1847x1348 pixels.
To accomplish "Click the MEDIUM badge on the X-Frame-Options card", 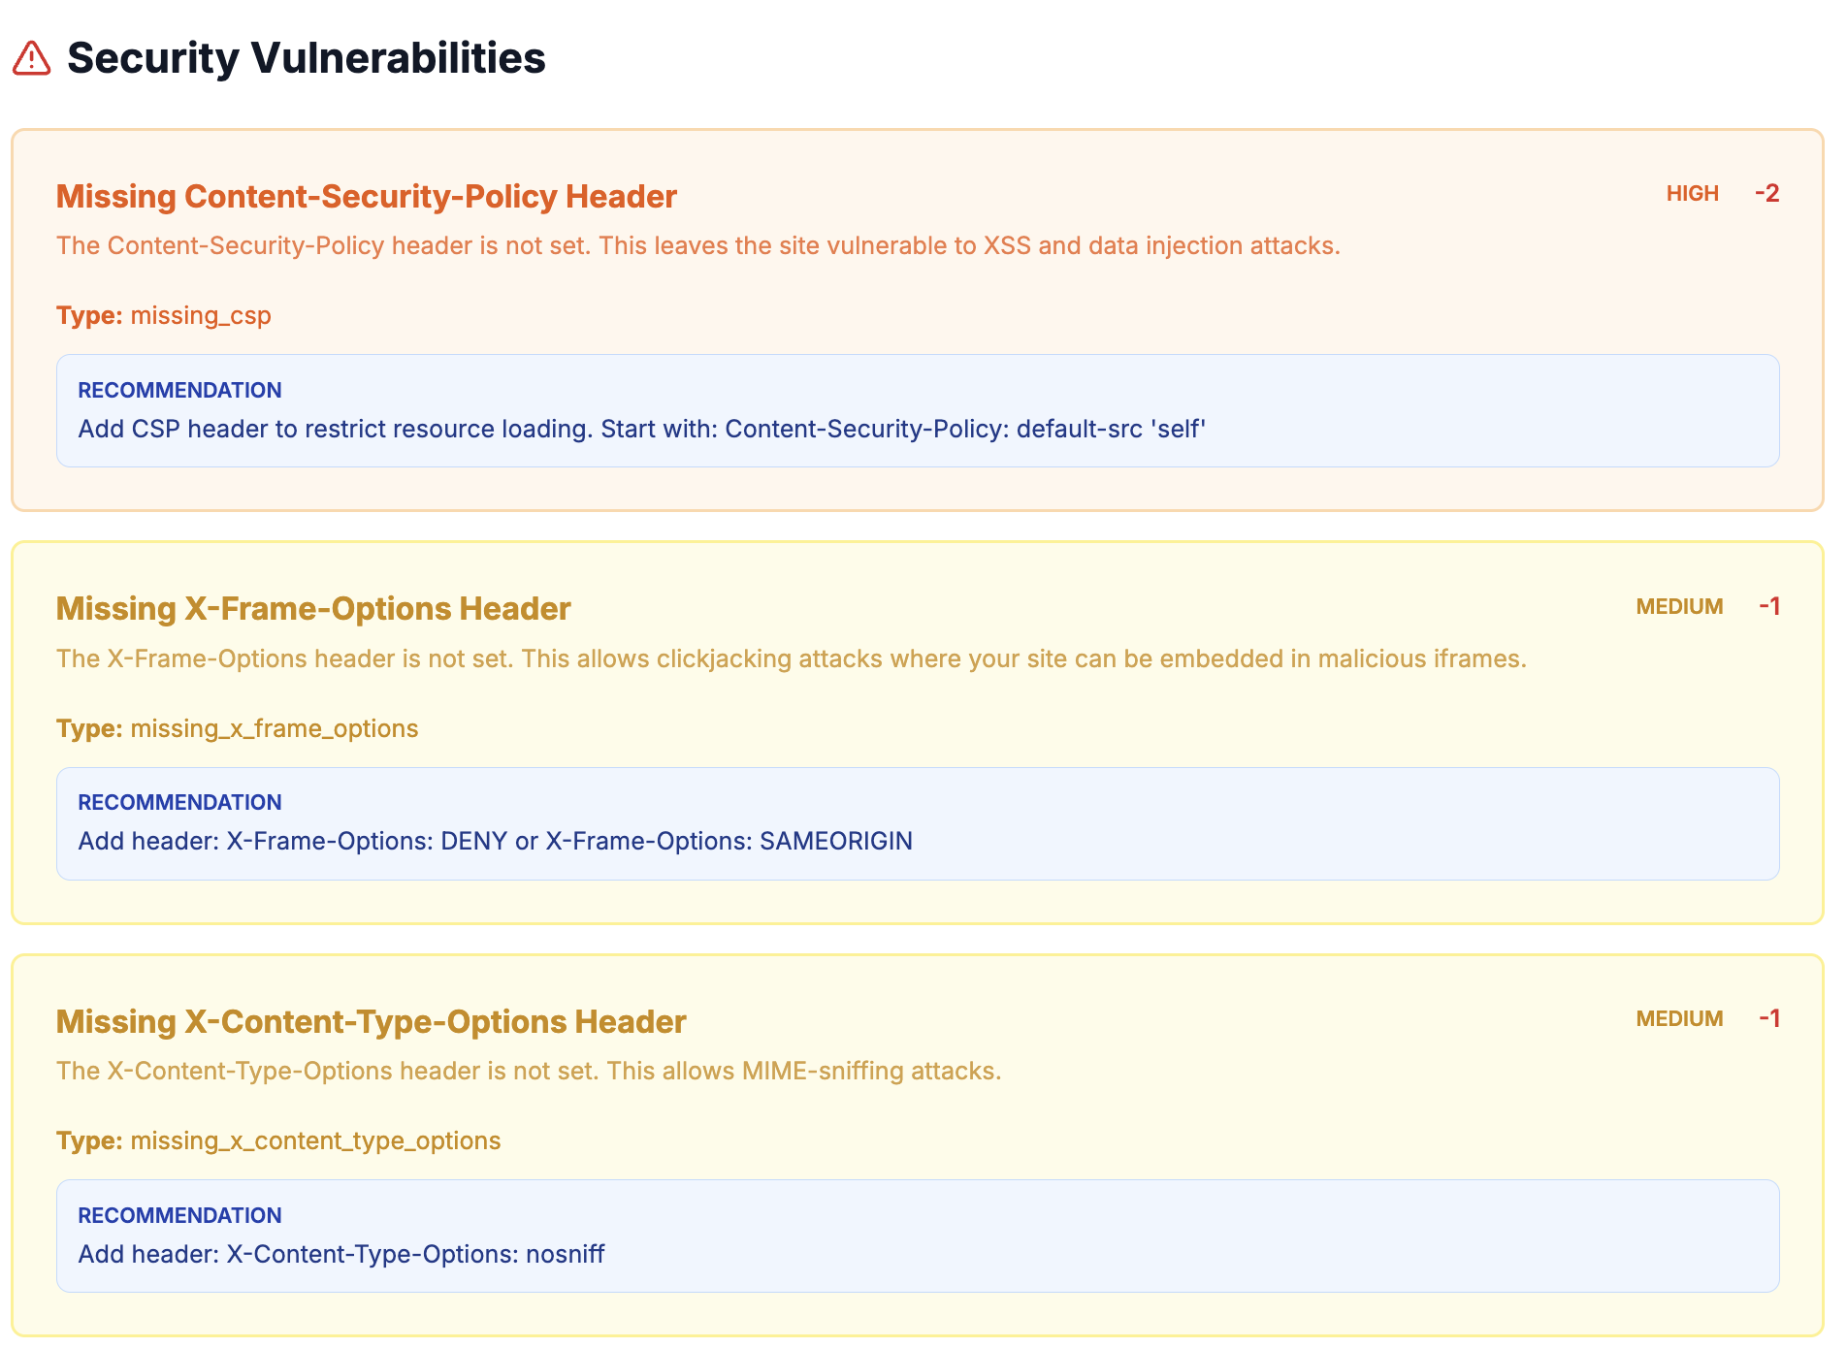I will (1679, 607).
